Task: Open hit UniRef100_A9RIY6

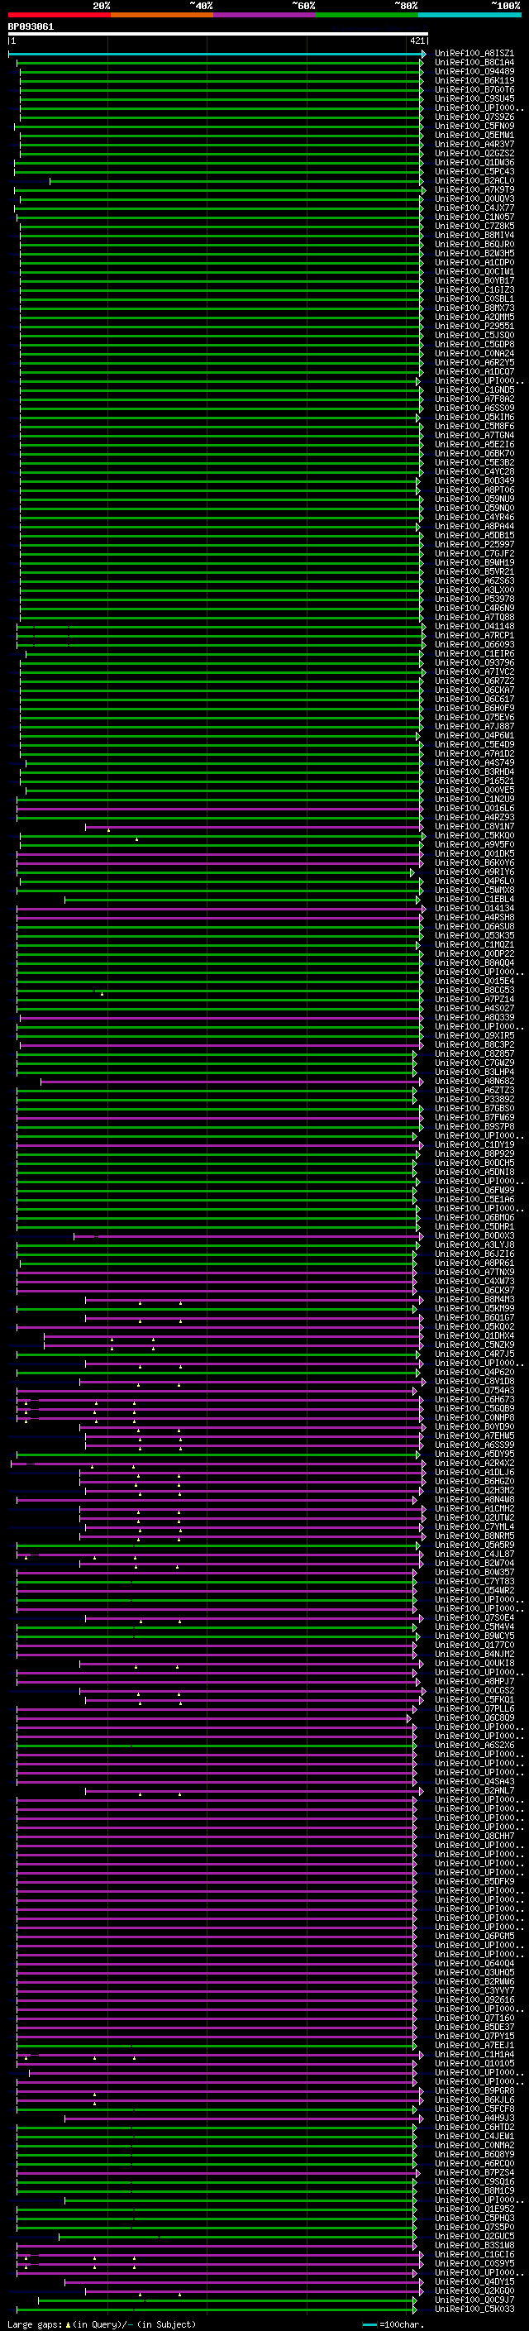Action: [x=474, y=872]
